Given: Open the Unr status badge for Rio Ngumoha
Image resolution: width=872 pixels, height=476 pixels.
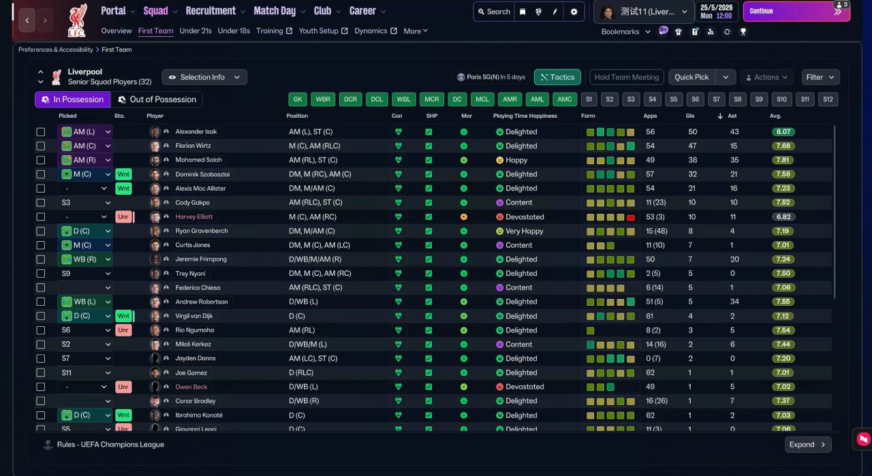Looking at the screenshot, I should pos(123,330).
